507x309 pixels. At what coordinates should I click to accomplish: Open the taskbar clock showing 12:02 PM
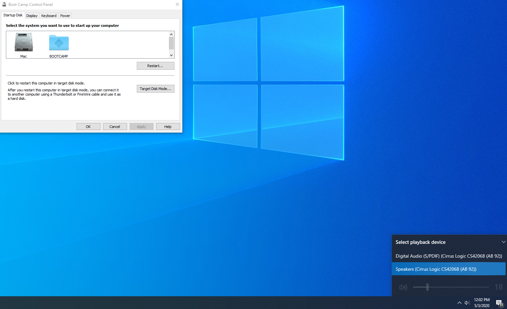pyautogui.click(x=482, y=303)
